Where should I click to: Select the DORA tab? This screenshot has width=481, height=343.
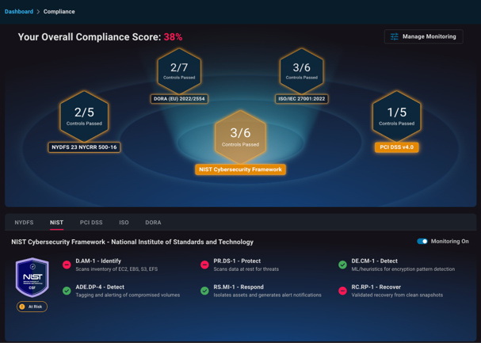coord(153,223)
